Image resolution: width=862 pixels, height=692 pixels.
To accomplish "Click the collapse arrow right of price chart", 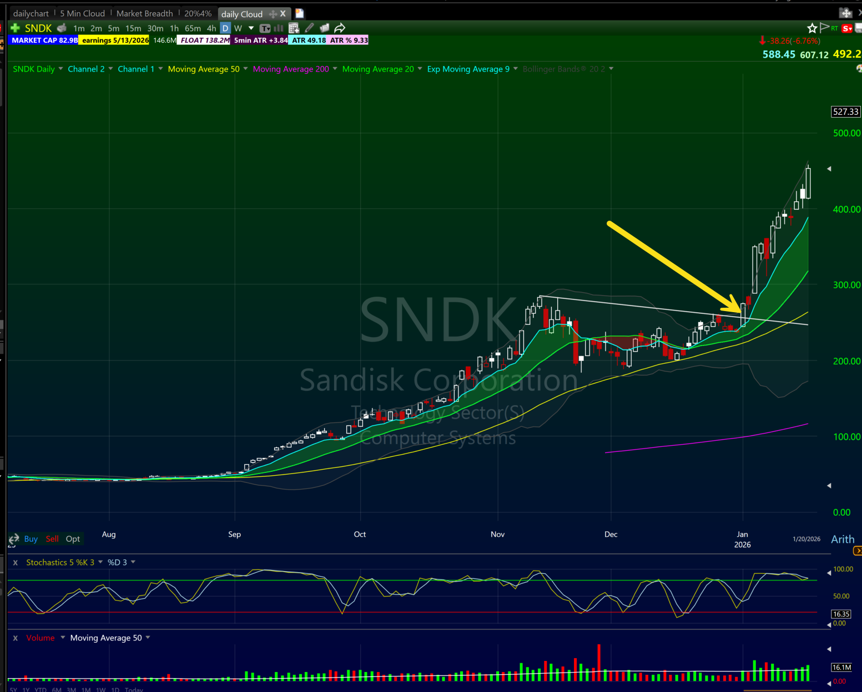I will click(x=829, y=169).
